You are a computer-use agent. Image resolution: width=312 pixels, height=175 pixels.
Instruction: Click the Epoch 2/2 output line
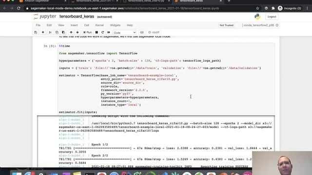(99, 156)
